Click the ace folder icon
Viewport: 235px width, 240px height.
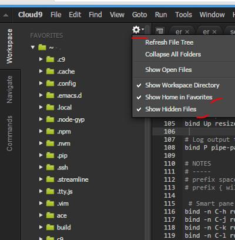(50, 215)
